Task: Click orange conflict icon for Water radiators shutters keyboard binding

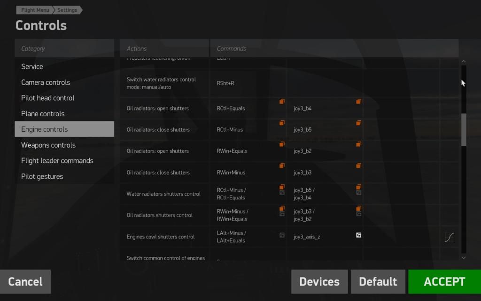Action: click(282, 187)
